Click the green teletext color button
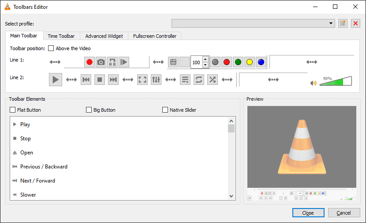This screenshot has height=223, width=366. (x=238, y=62)
